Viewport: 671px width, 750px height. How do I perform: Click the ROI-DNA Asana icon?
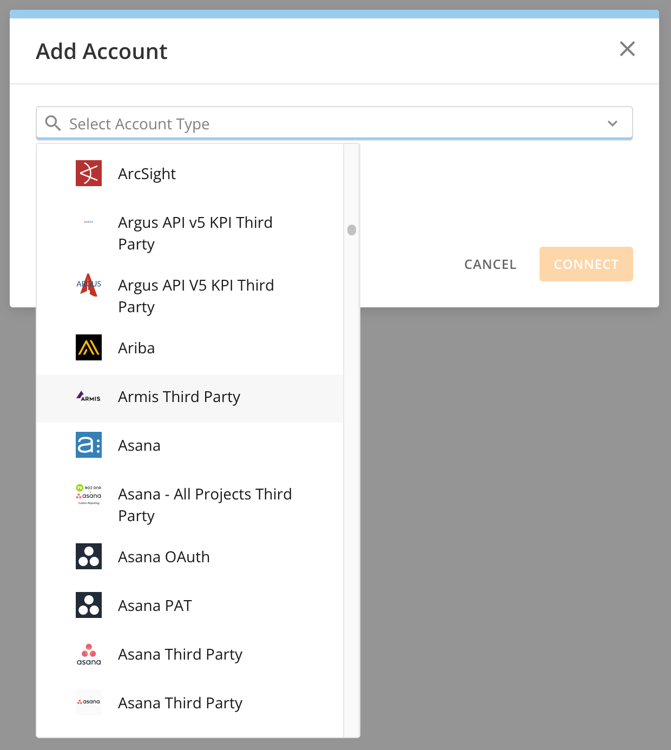coord(89,494)
